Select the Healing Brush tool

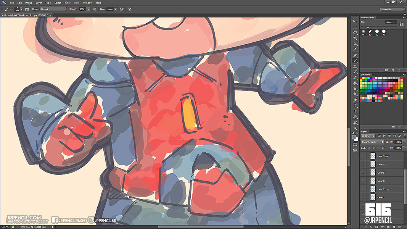click(355, 55)
